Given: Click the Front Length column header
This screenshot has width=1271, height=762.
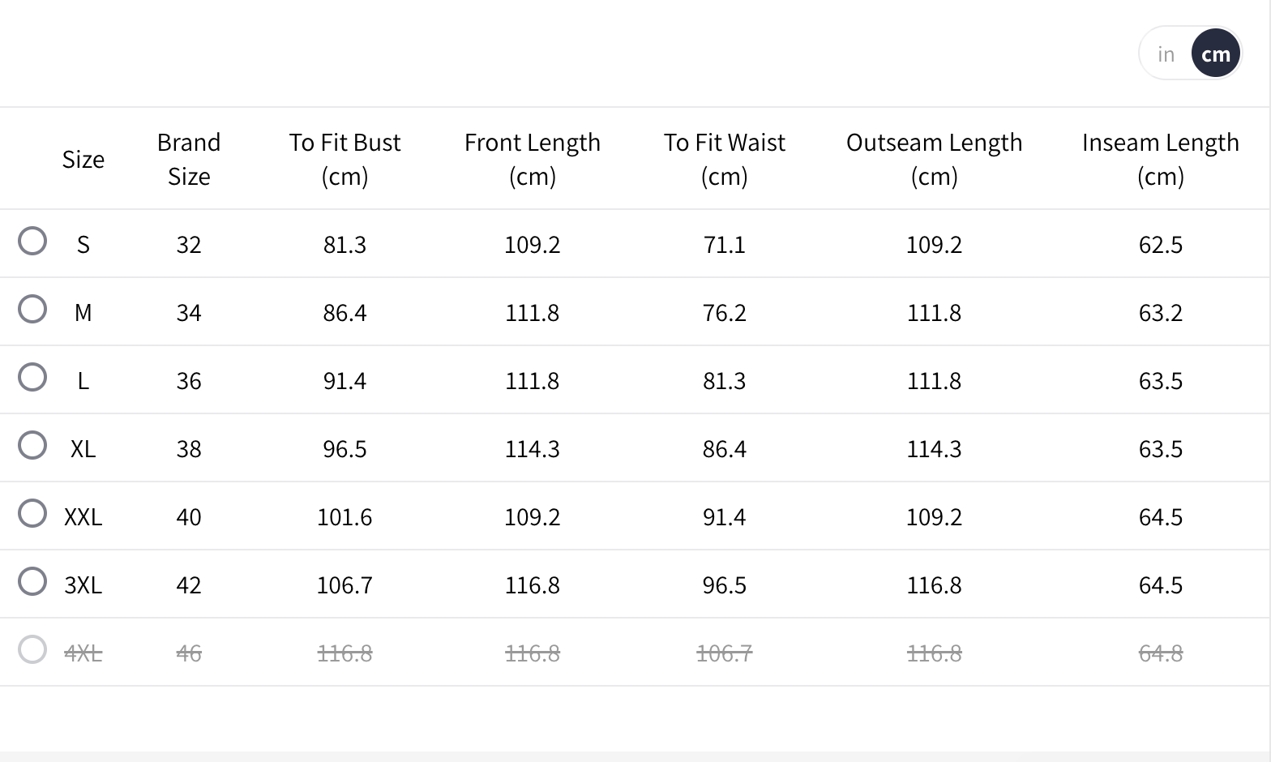Looking at the screenshot, I should [532, 159].
